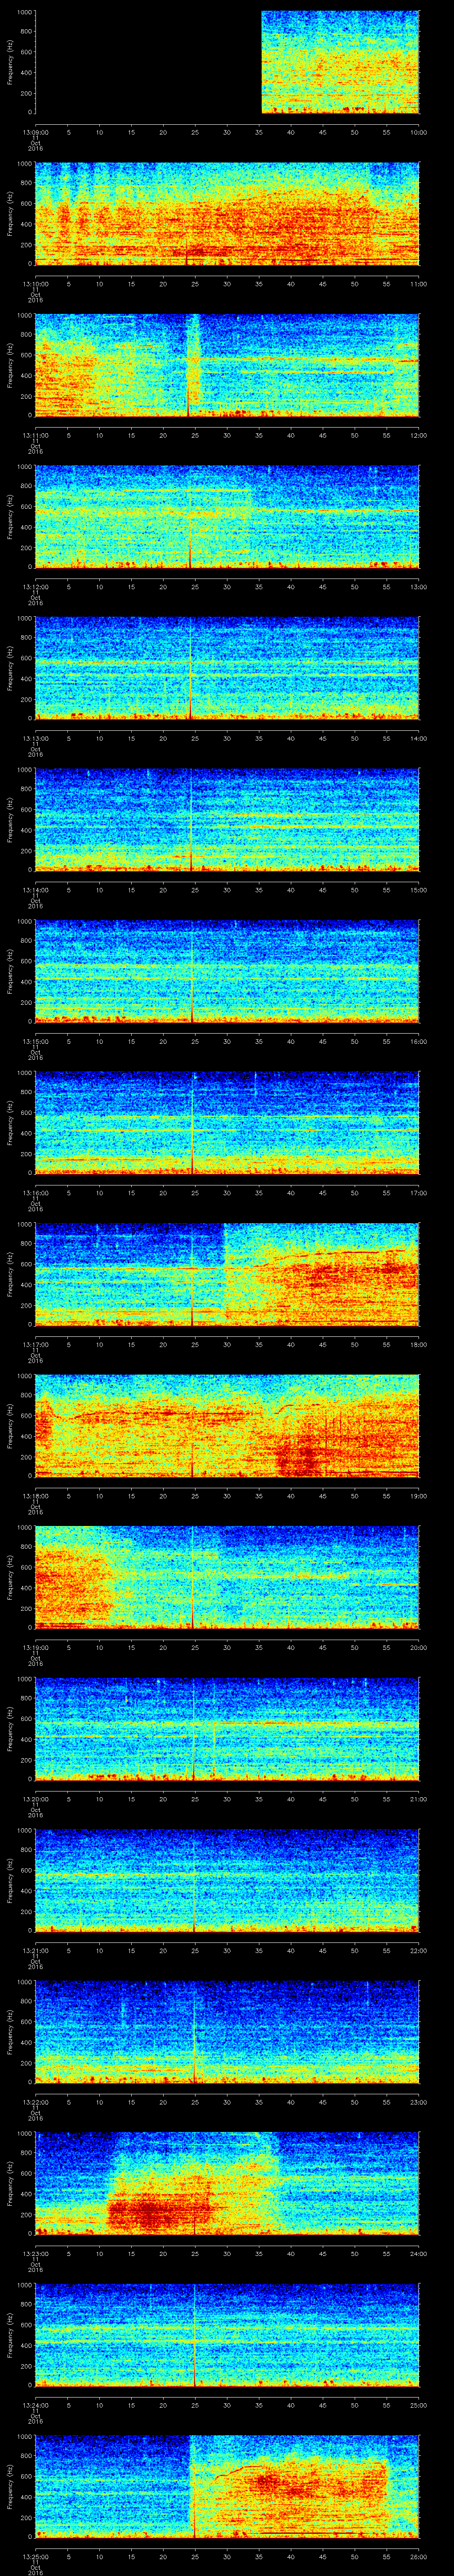Viewport: 454px width, 2576px height.
Task: Select the spectrogram panel starting at 13:25:00
Action: (x=227, y=2486)
